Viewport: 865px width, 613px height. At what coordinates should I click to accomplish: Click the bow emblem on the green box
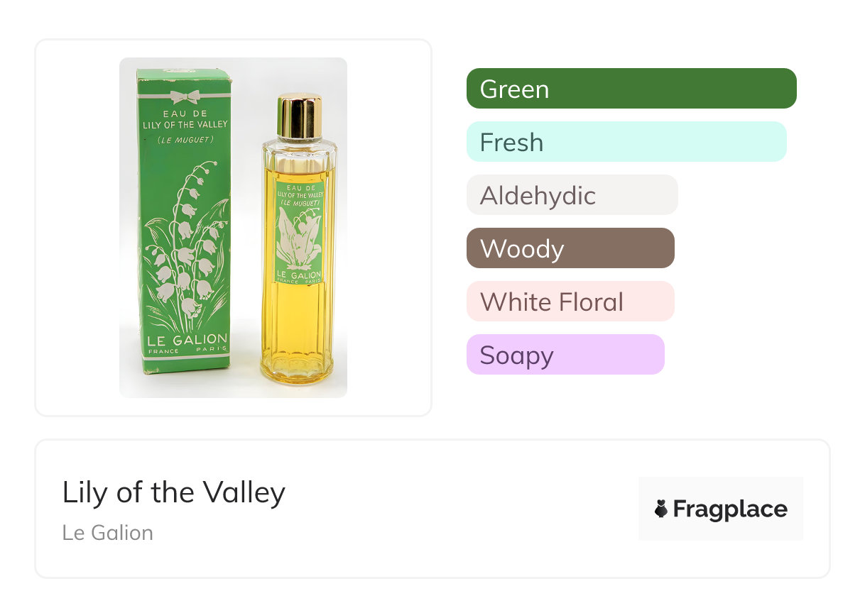tap(185, 97)
